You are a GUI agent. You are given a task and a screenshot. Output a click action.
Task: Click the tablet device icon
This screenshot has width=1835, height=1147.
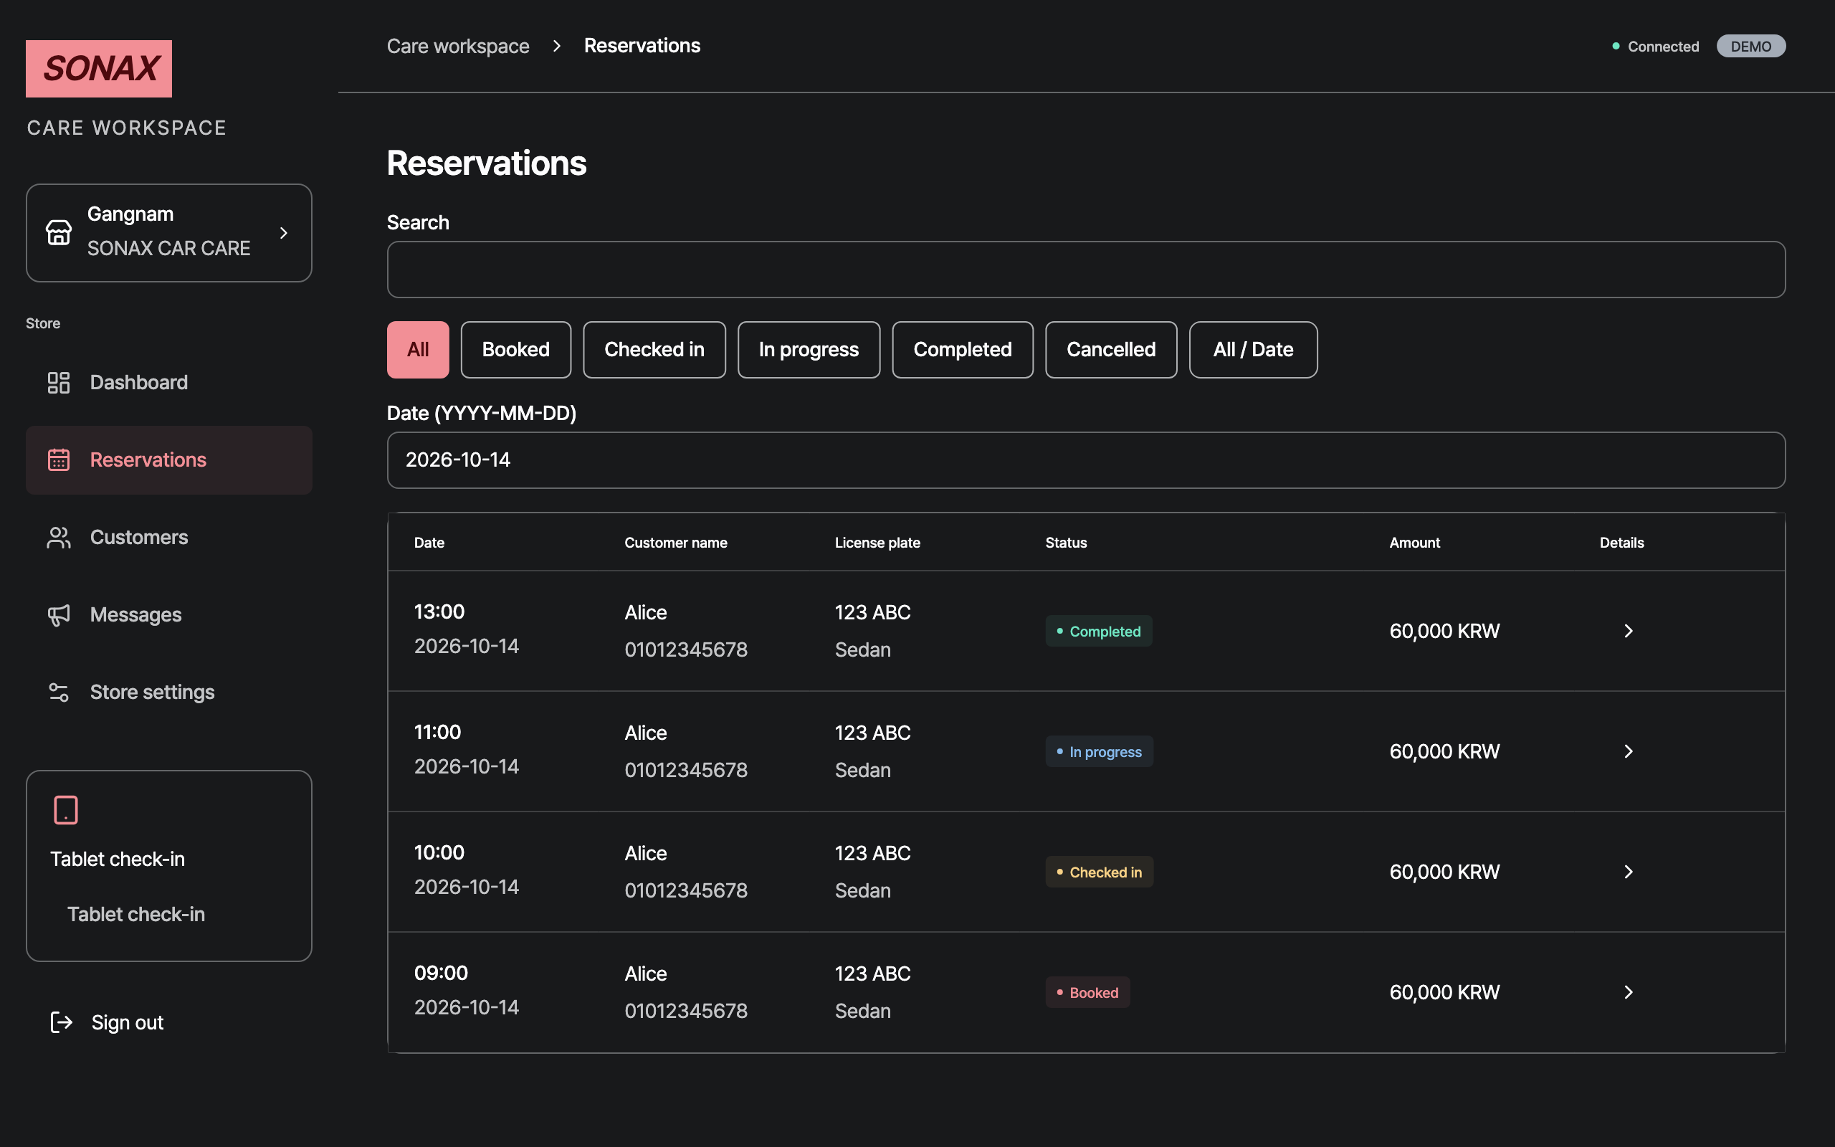(x=66, y=809)
